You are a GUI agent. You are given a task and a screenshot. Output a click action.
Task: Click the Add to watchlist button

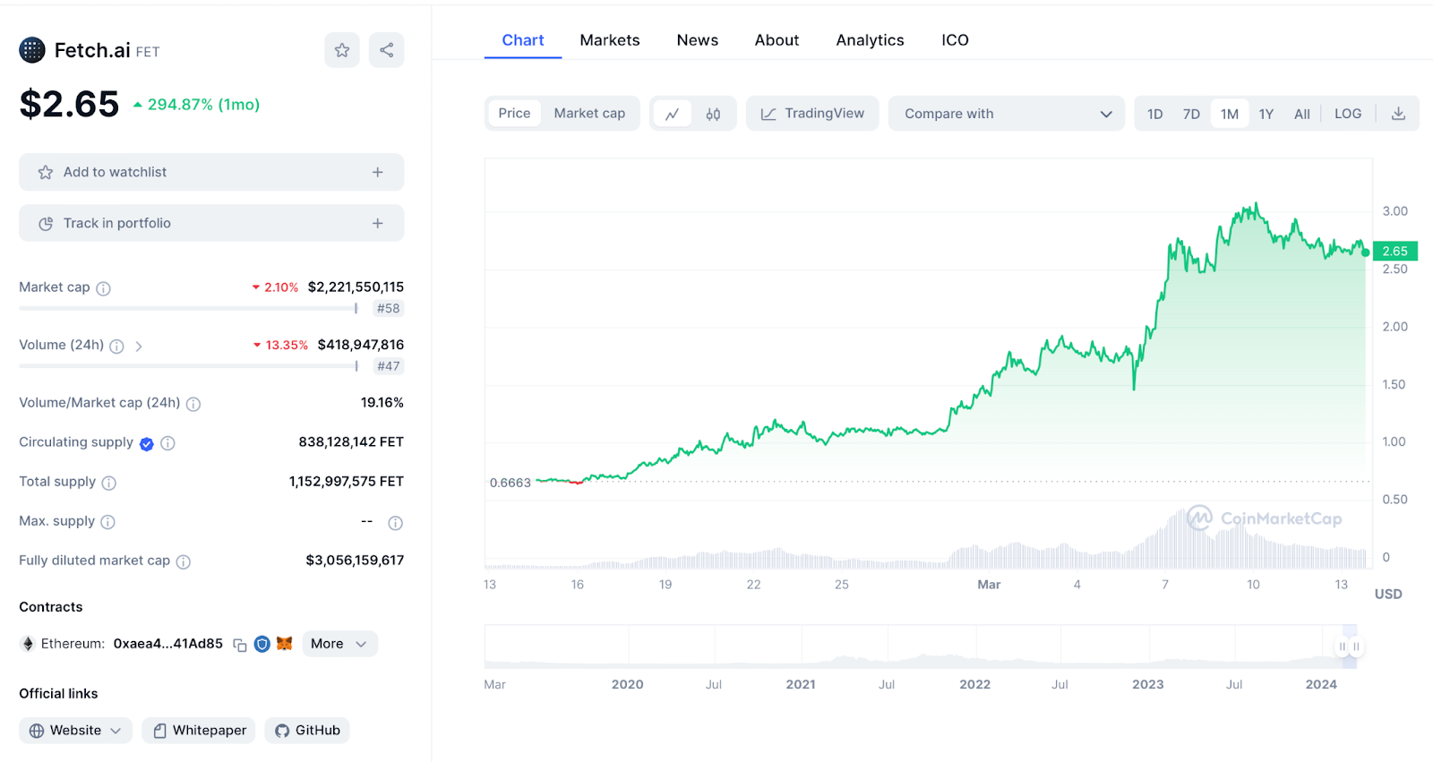point(211,172)
